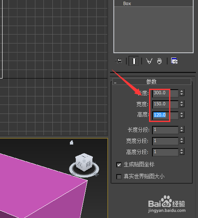Click the 长度 spinner arrows

(182, 93)
